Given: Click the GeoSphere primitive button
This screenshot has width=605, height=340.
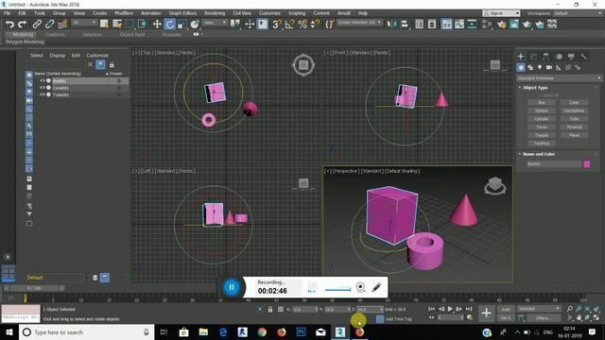Looking at the screenshot, I should (x=574, y=110).
